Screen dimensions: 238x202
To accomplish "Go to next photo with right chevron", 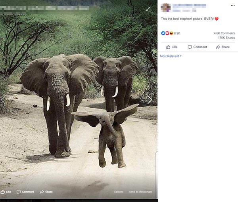I will coord(150,100).
